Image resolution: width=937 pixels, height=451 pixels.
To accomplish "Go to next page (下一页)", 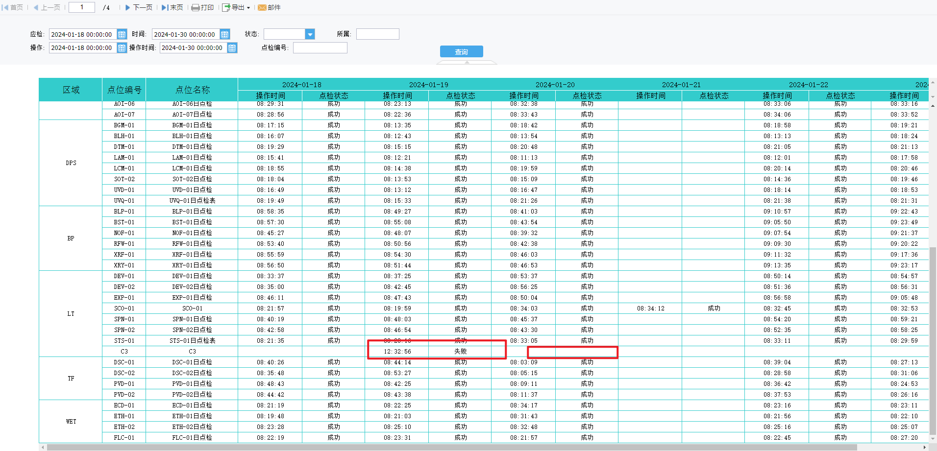I will [138, 7].
